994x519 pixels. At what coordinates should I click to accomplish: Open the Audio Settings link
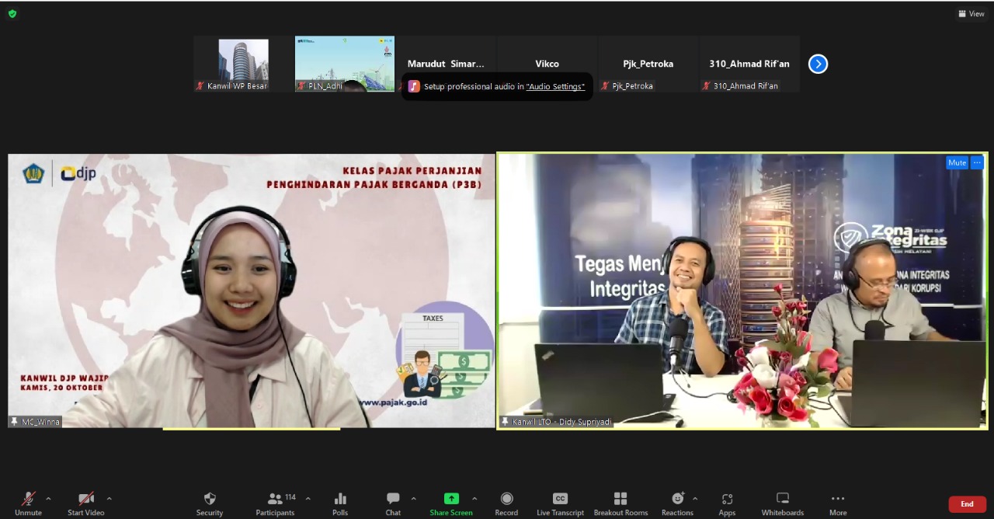point(555,86)
